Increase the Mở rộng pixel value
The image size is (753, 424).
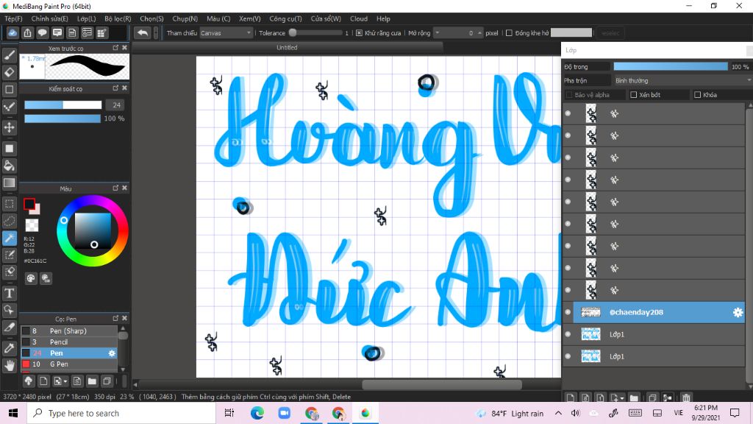click(x=479, y=33)
